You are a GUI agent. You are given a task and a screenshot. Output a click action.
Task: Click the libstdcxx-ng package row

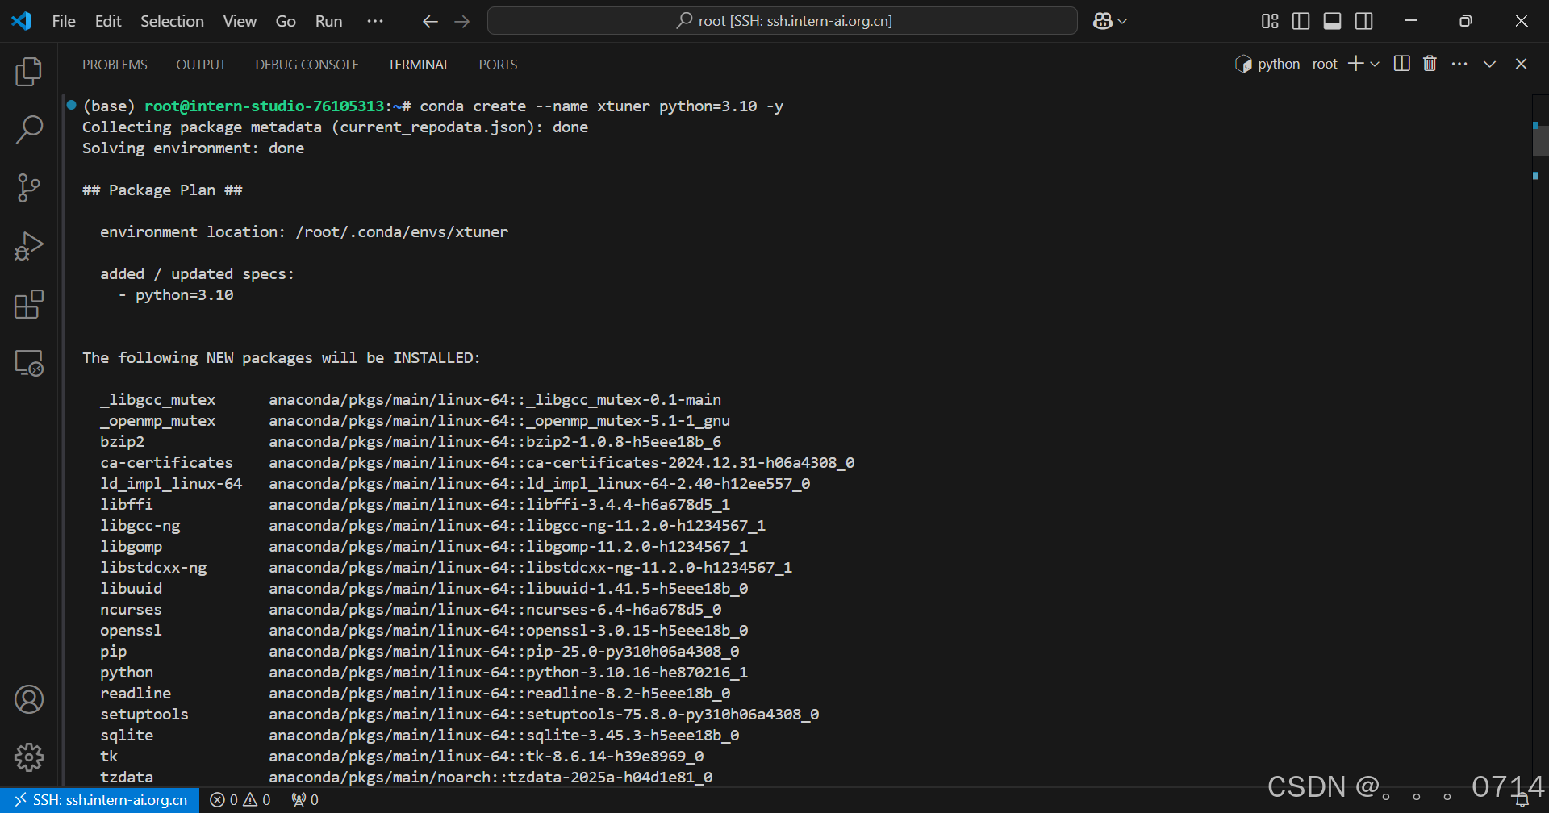click(x=446, y=568)
